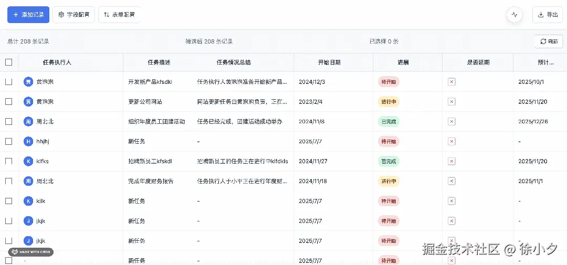Click the 进展 column header
Screen dimensions: 567x265
[x=403, y=62]
